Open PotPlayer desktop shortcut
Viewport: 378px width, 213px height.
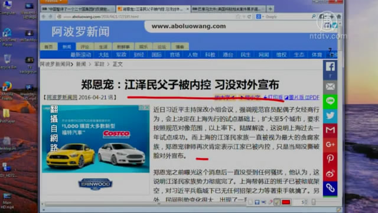pos(7,115)
